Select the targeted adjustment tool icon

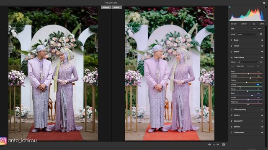(x=261, y=62)
